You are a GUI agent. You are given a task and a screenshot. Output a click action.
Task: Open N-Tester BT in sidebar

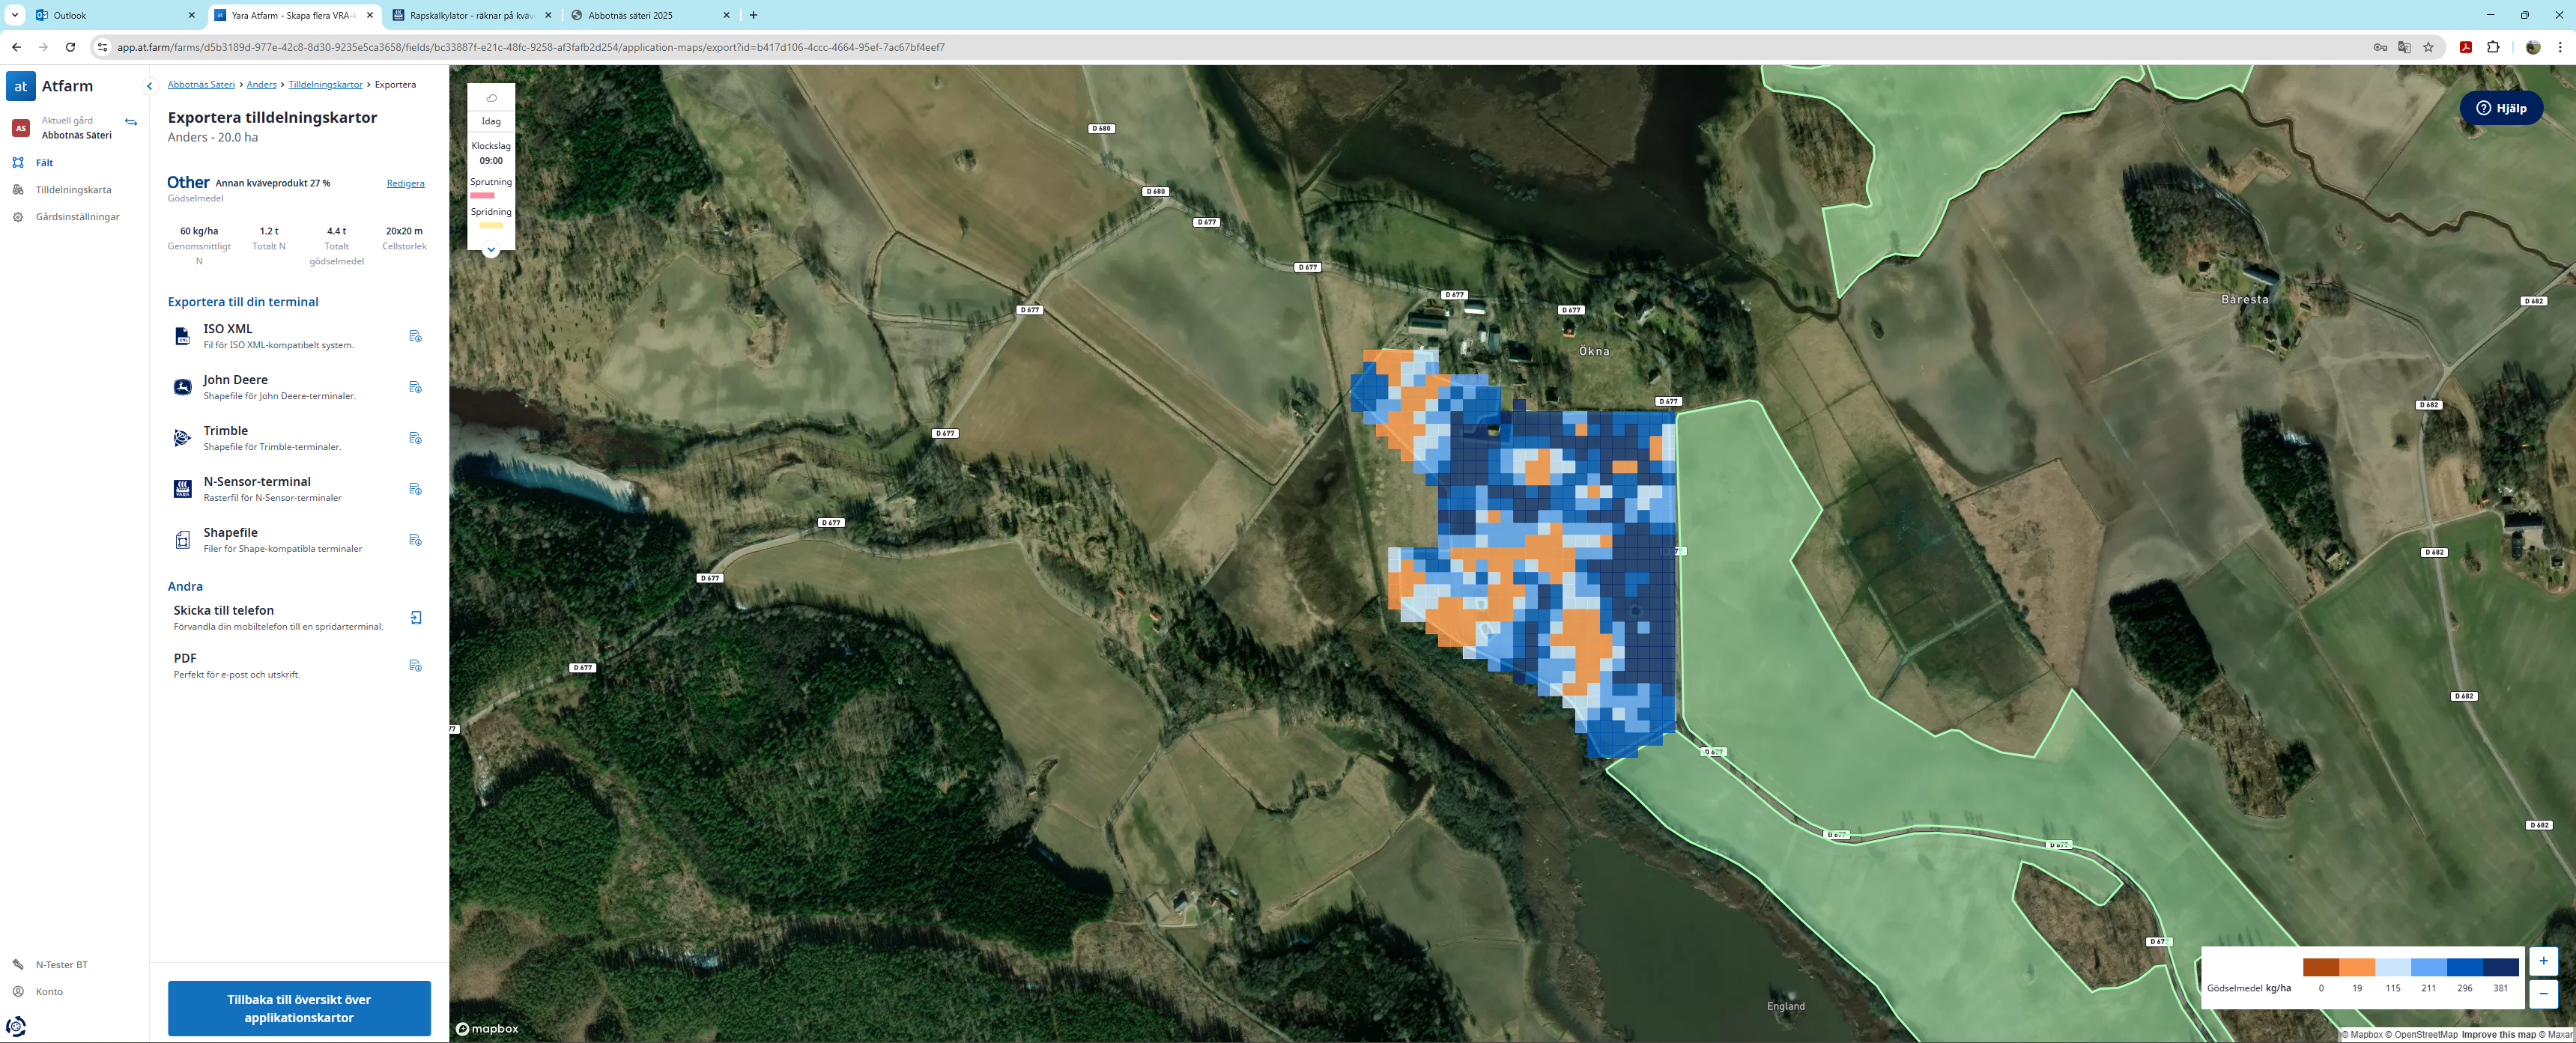coord(61,965)
